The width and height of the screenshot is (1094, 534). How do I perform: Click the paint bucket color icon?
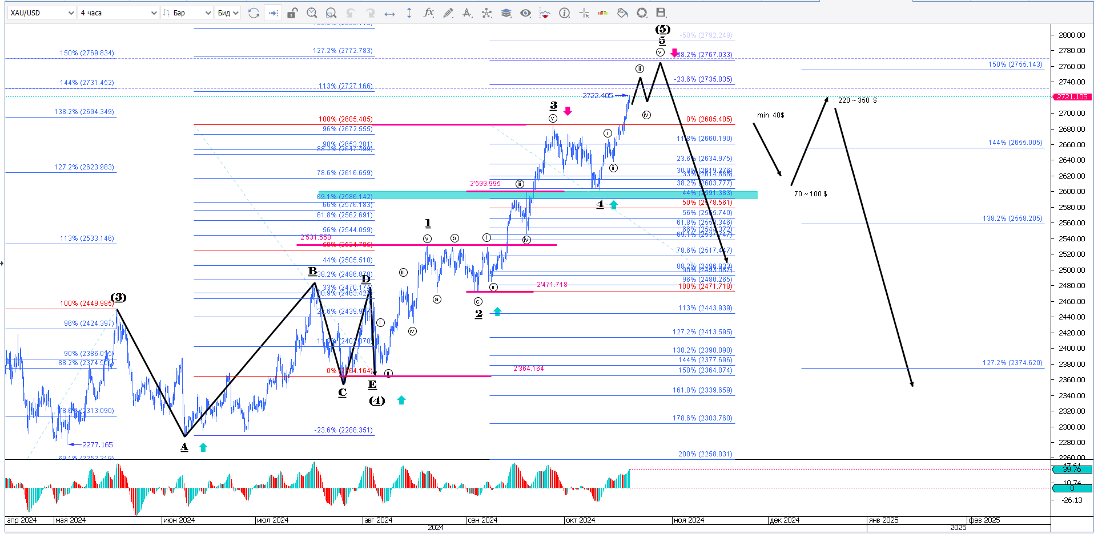coord(622,13)
